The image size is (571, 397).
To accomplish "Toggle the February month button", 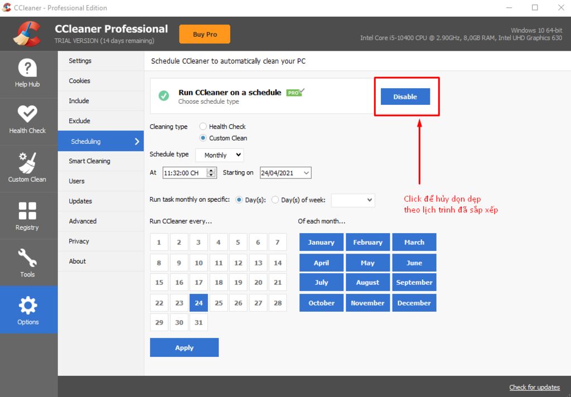I will (x=368, y=242).
